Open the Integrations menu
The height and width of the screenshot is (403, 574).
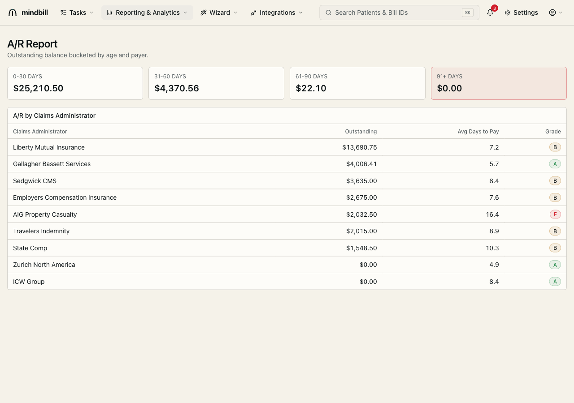(277, 13)
